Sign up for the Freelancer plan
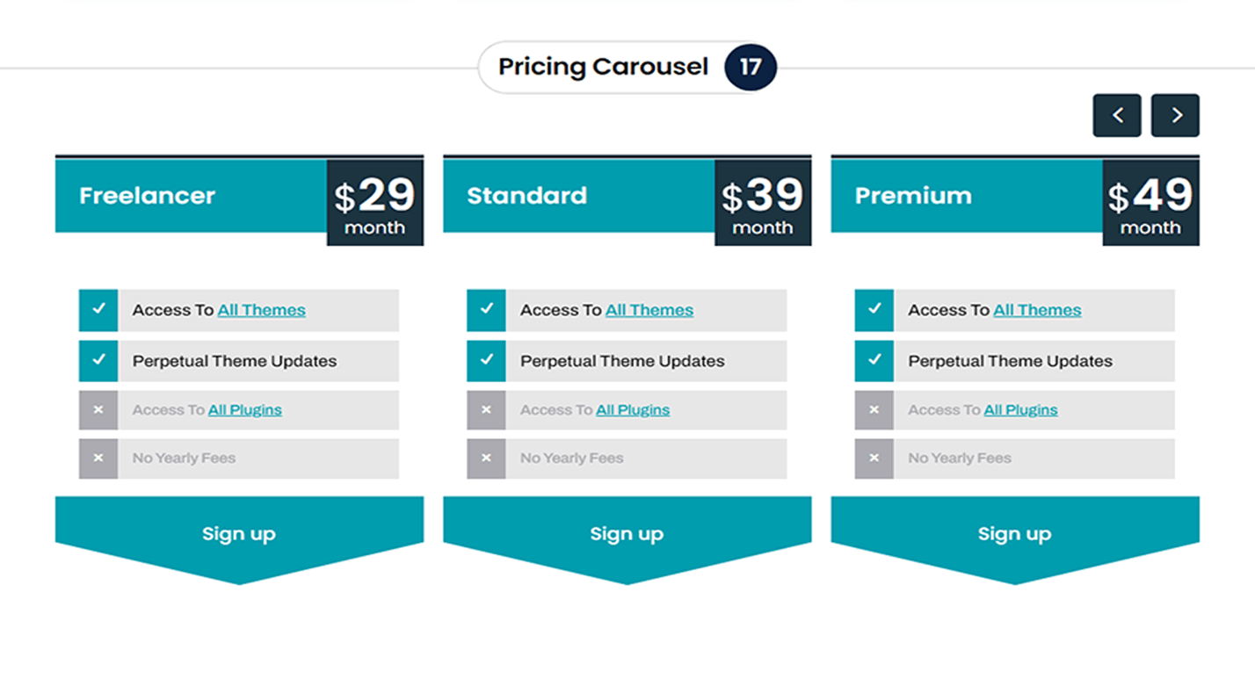Screen dimensions: 1255x700 [x=239, y=534]
